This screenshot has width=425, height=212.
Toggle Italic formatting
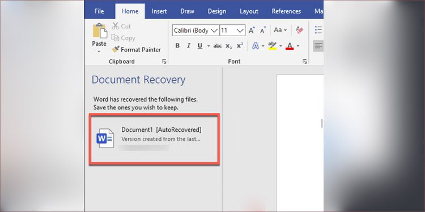(x=189, y=46)
